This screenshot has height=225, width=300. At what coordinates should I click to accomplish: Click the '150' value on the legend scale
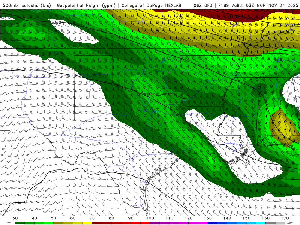pyautogui.click(x=246, y=218)
